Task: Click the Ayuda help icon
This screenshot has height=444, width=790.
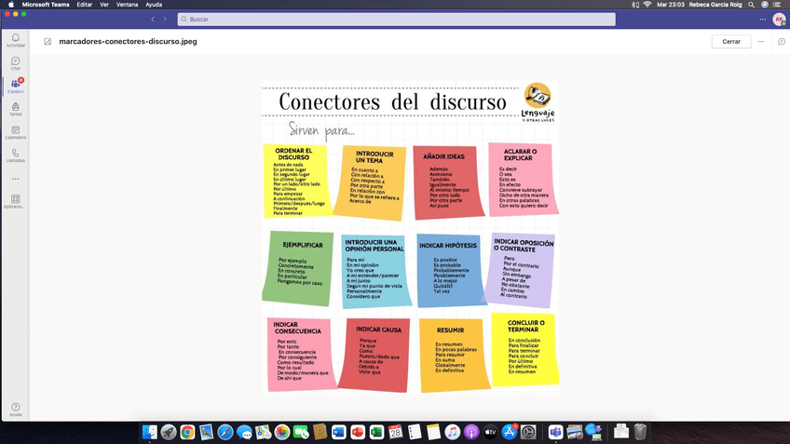Action: (x=15, y=409)
